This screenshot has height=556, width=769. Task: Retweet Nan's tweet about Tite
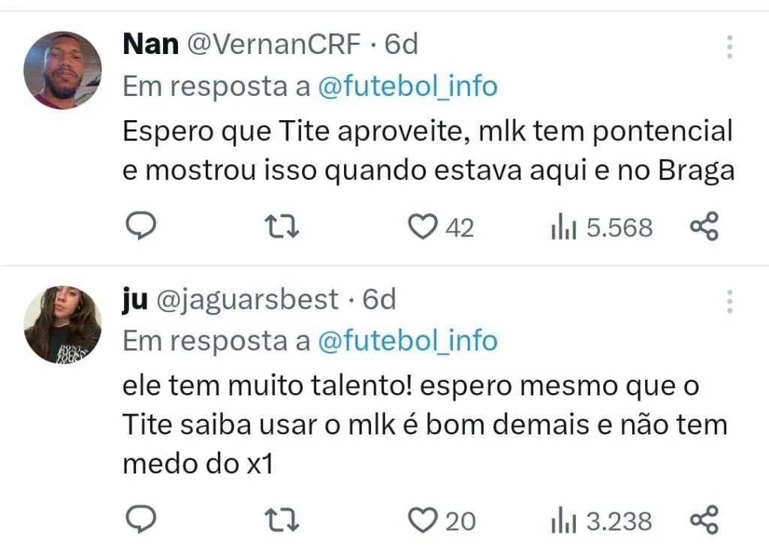[x=284, y=227]
